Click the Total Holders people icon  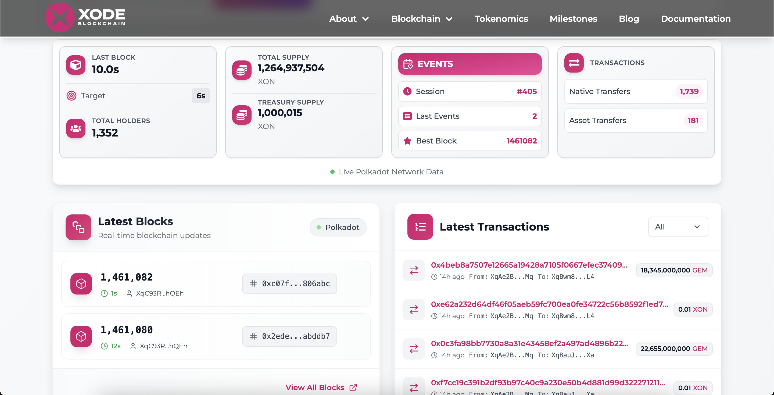coord(76,128)
